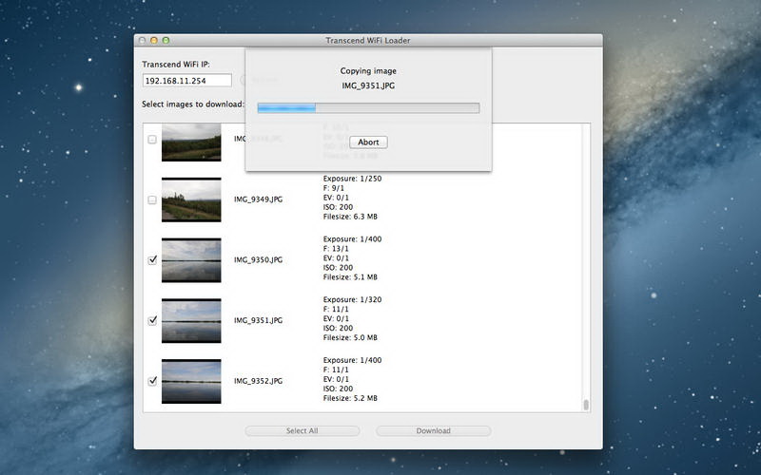This screenshot has width=761, height=475.
Task: Focus the Transcend WiFi IP address field
Action: click(x=181, y=81)
